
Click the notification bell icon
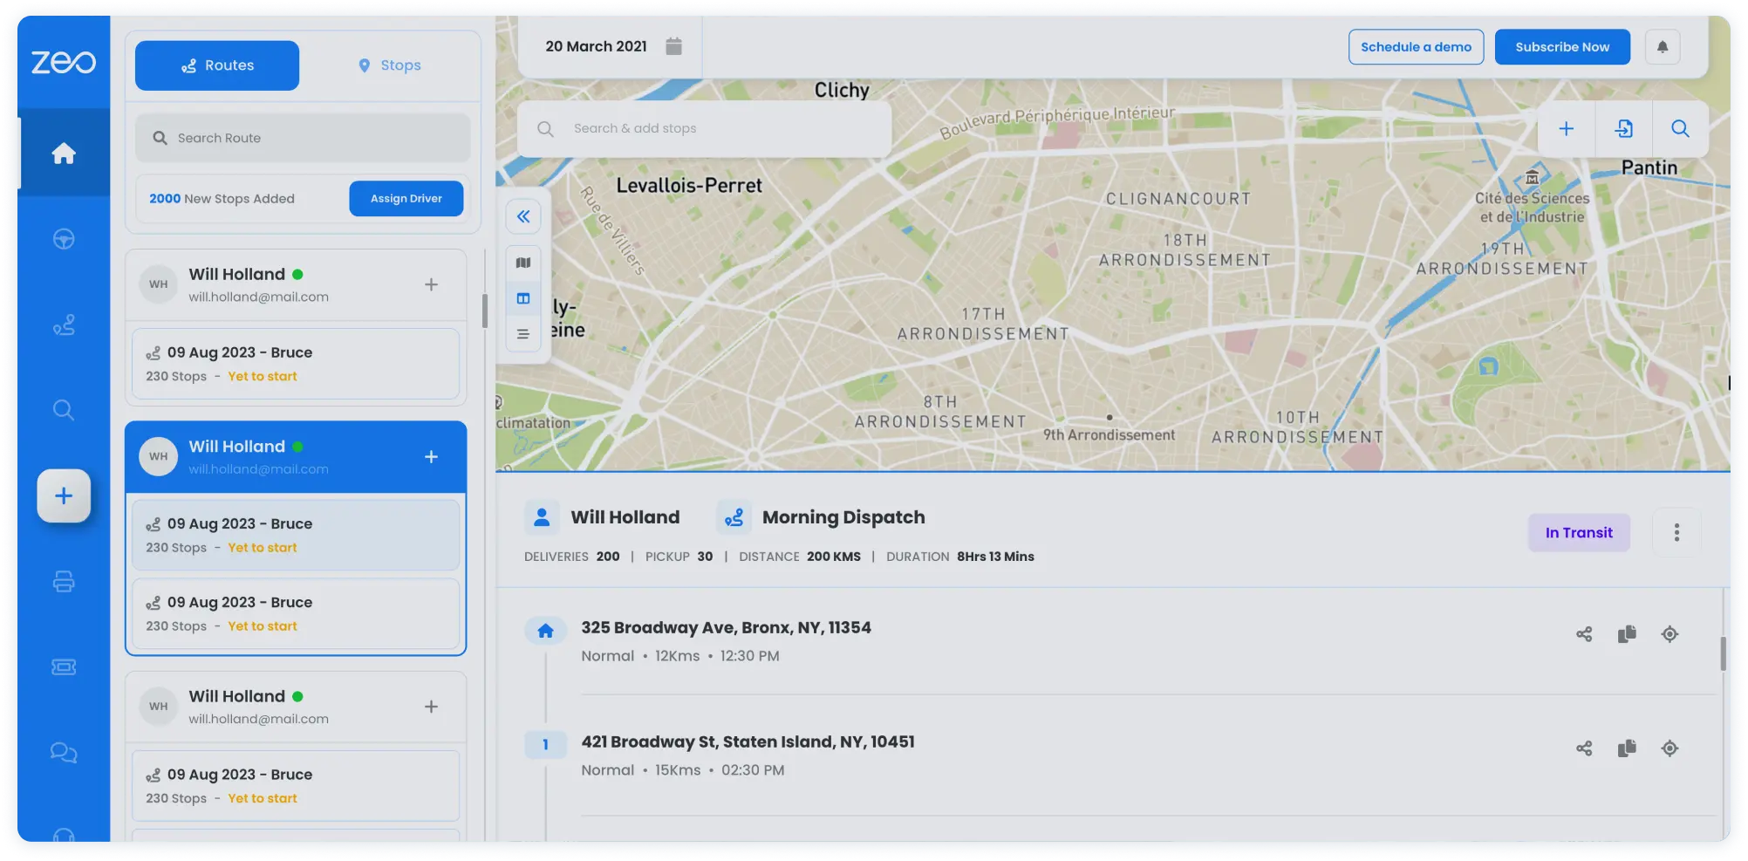1662,47
